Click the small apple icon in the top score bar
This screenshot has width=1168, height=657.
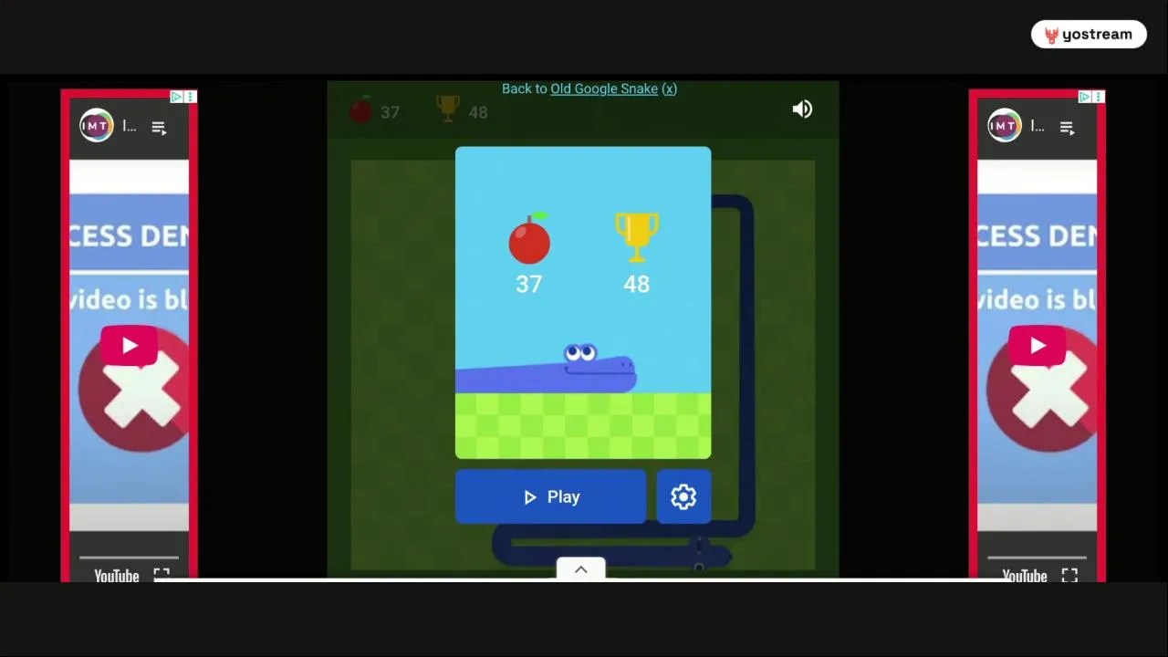pos(361,109)
